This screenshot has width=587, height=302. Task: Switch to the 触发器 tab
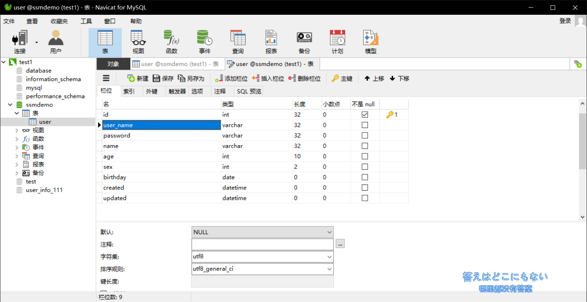(177, 91)
